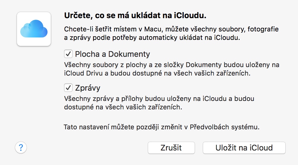Click the intro paragraph starting with Chcete-li šetřit
The image size is (298, 165).
pyautogui.click(x=171, y=34)
